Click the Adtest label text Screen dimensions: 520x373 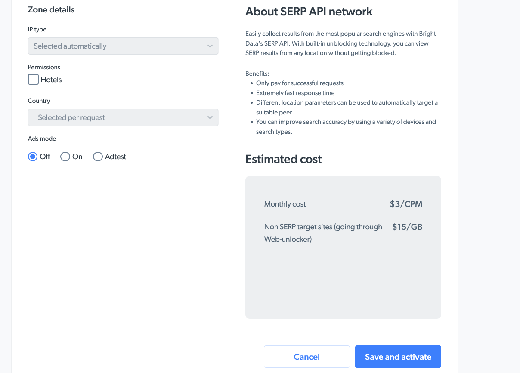115,157
